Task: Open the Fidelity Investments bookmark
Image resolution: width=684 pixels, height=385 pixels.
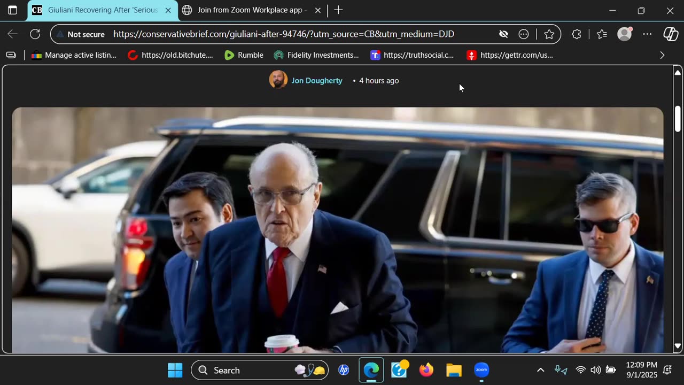Action: click(x=316, y=55)
